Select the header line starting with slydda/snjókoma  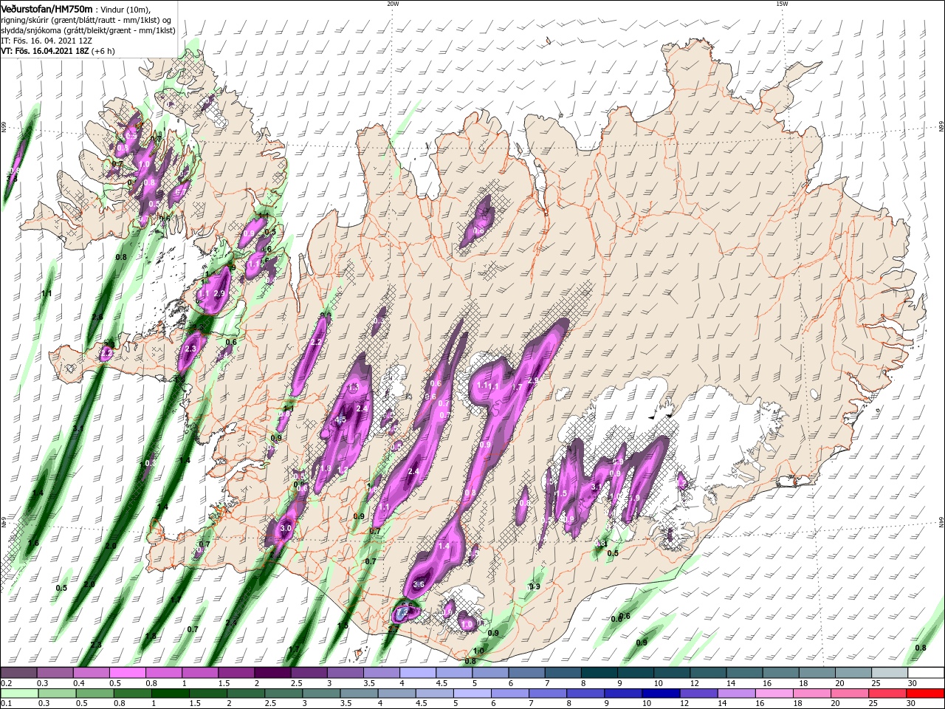[x=87, y=30]
